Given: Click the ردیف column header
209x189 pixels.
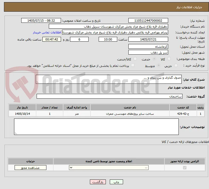Looking at the screenshot, I should point(201,107).
